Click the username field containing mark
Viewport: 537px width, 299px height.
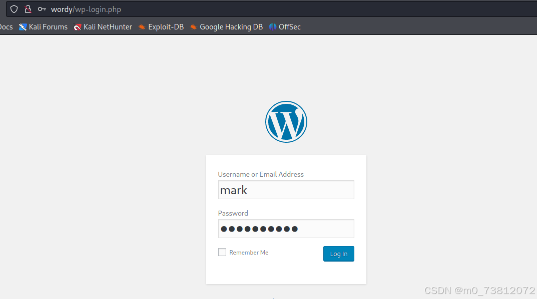pos(286,190)
